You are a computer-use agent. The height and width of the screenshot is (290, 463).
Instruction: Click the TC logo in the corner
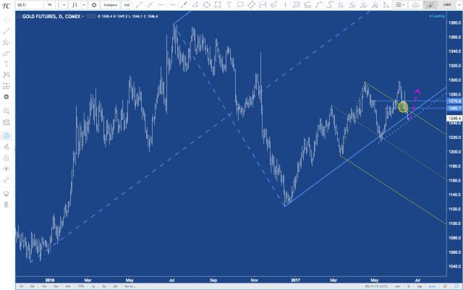[6, 6]
